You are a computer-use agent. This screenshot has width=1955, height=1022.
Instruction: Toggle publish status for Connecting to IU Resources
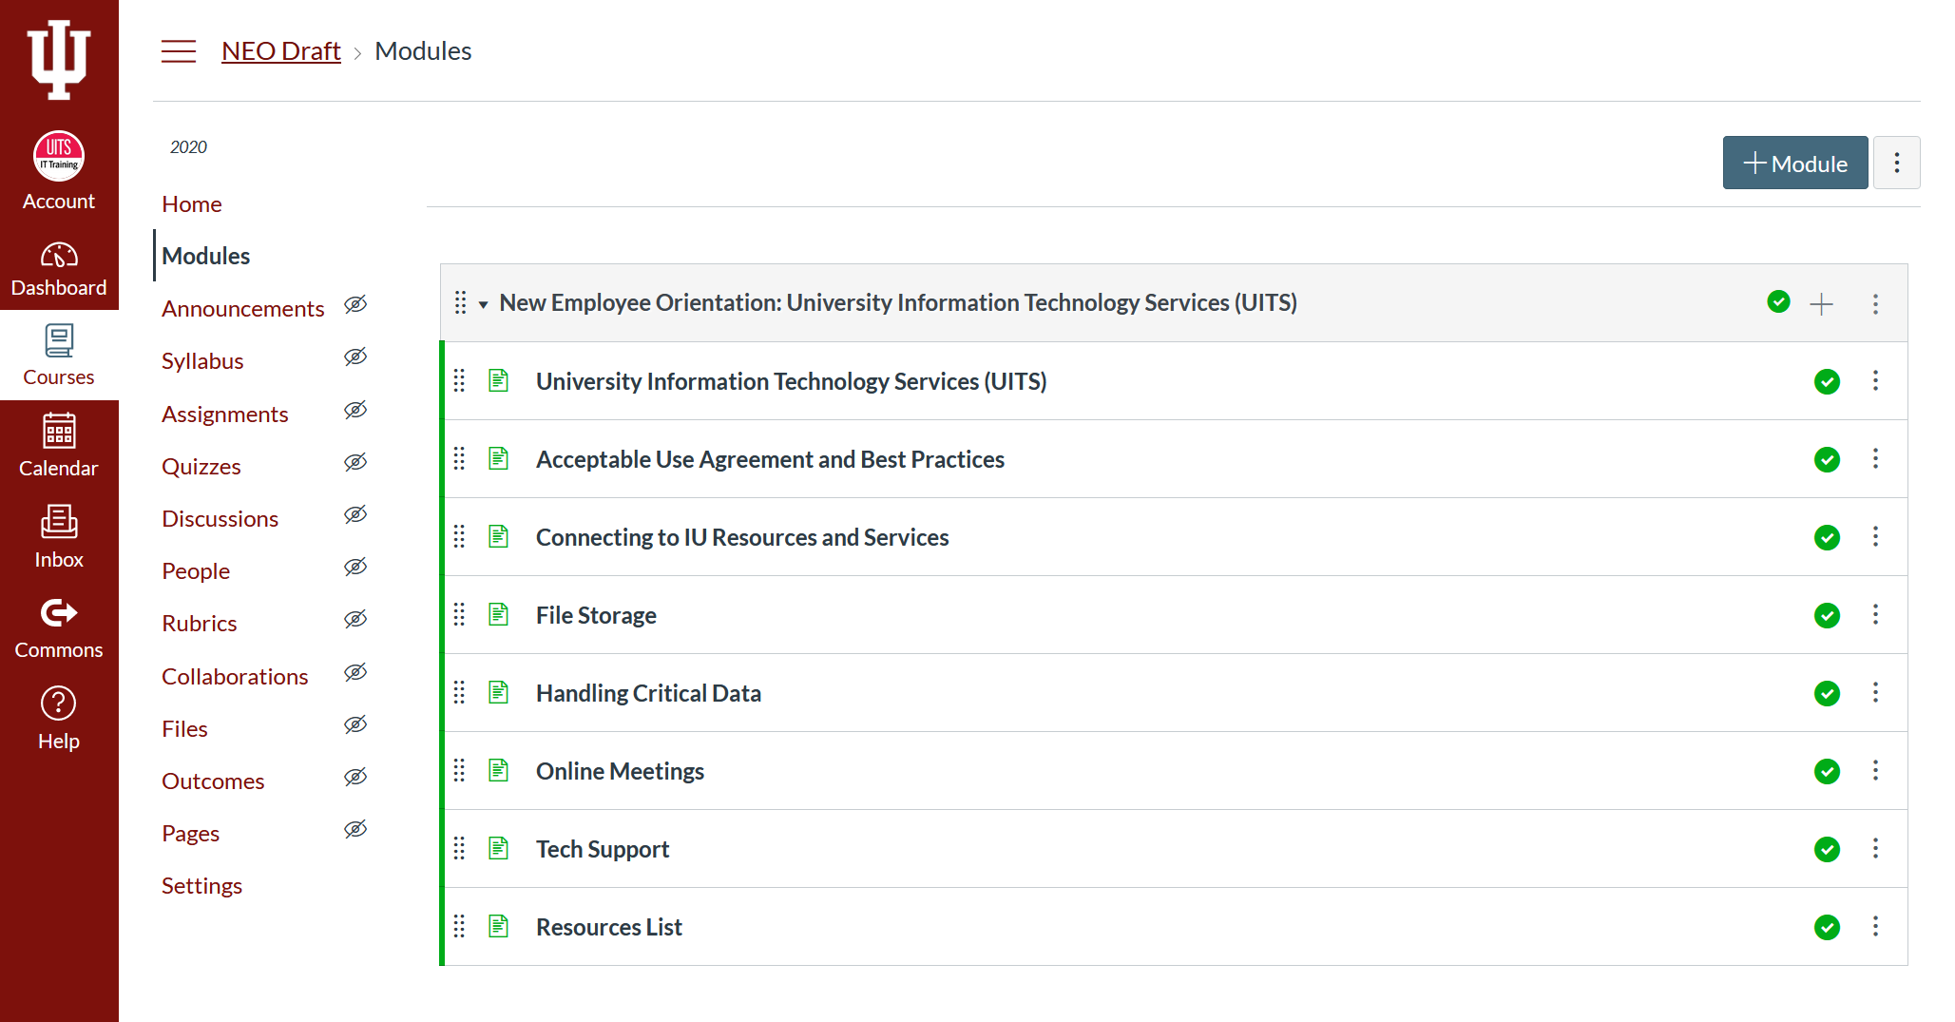[x=1827, y=537]
